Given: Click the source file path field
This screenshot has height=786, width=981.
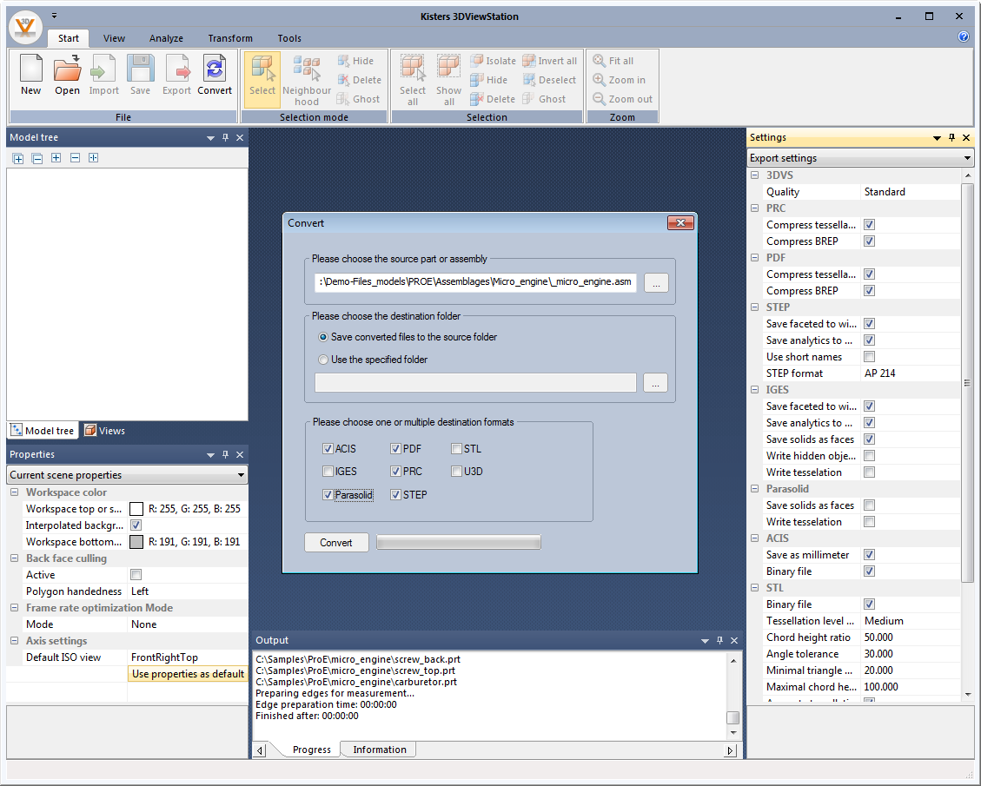Looking at the screenshot, I should (x=475, y=282).
